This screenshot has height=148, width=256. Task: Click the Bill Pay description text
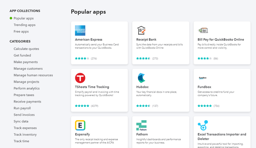pyautogui.click(x=219, y=46)
